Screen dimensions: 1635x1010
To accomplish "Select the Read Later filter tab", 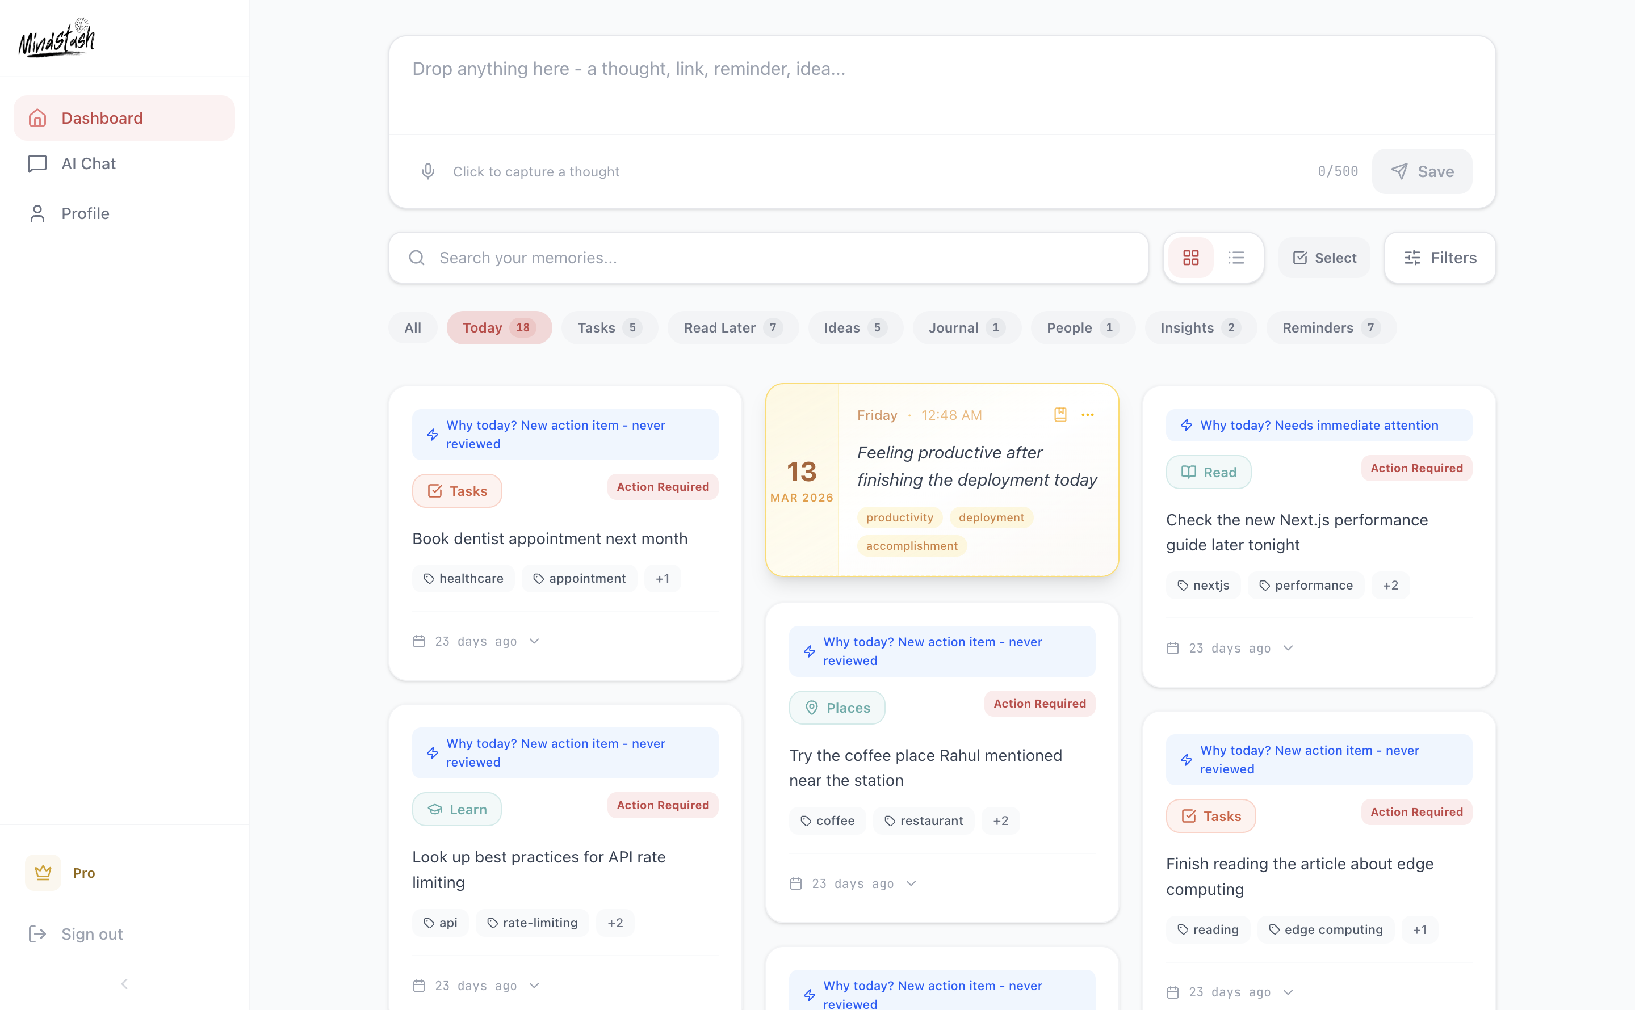I will coord(732,328).
